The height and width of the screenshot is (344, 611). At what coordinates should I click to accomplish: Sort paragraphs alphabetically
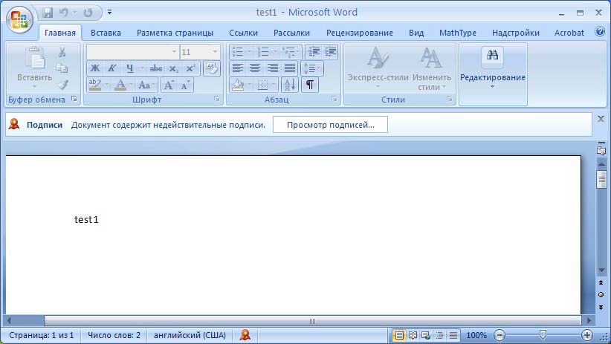290,85
